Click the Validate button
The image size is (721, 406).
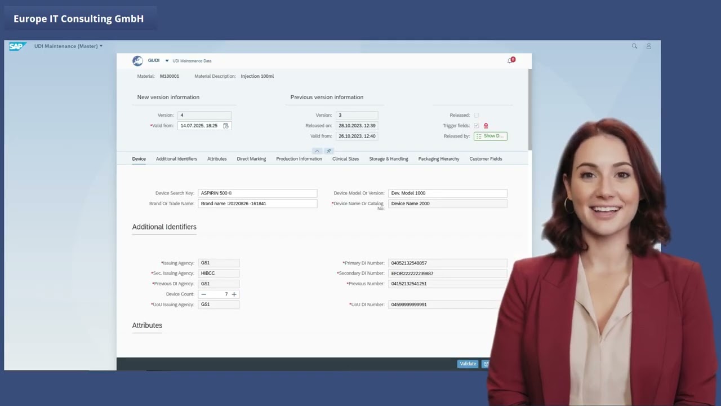pos(468,364)
